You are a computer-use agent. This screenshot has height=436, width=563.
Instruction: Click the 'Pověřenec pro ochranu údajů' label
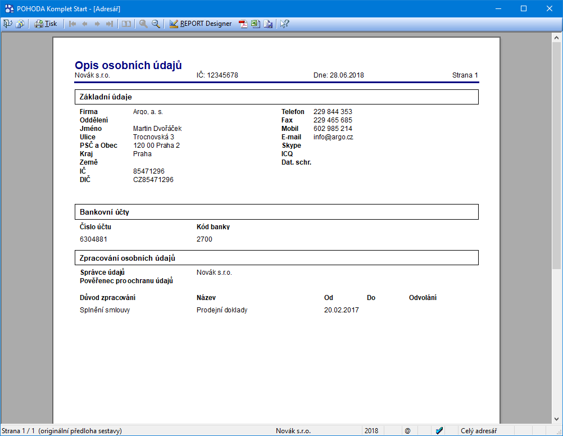coord(126,281)
